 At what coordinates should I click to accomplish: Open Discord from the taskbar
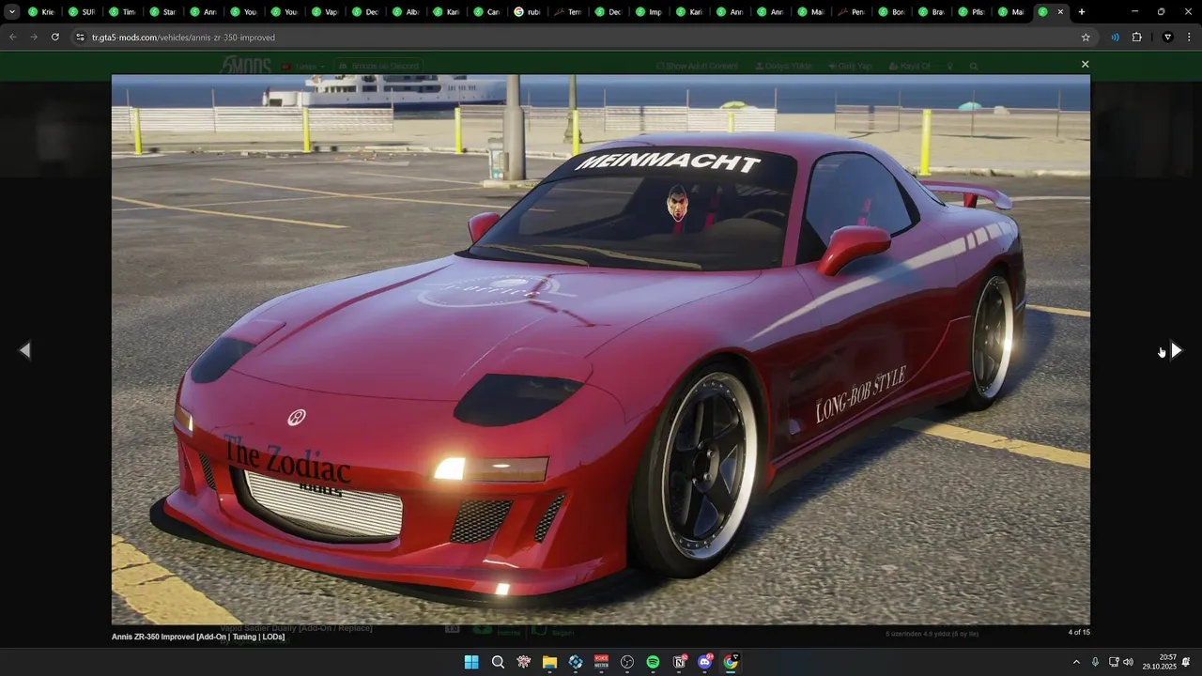705,662
